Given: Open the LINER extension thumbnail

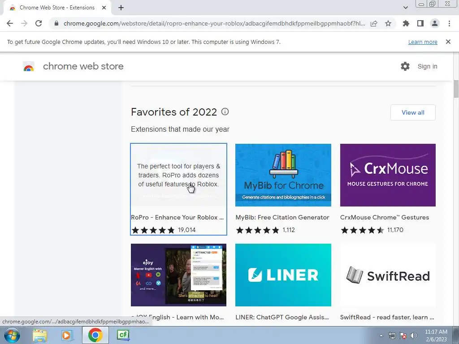Looking at the screenshot, I should [x=283, y=275].
